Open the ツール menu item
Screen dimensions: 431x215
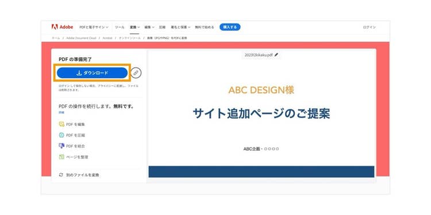tap(120, 27)
